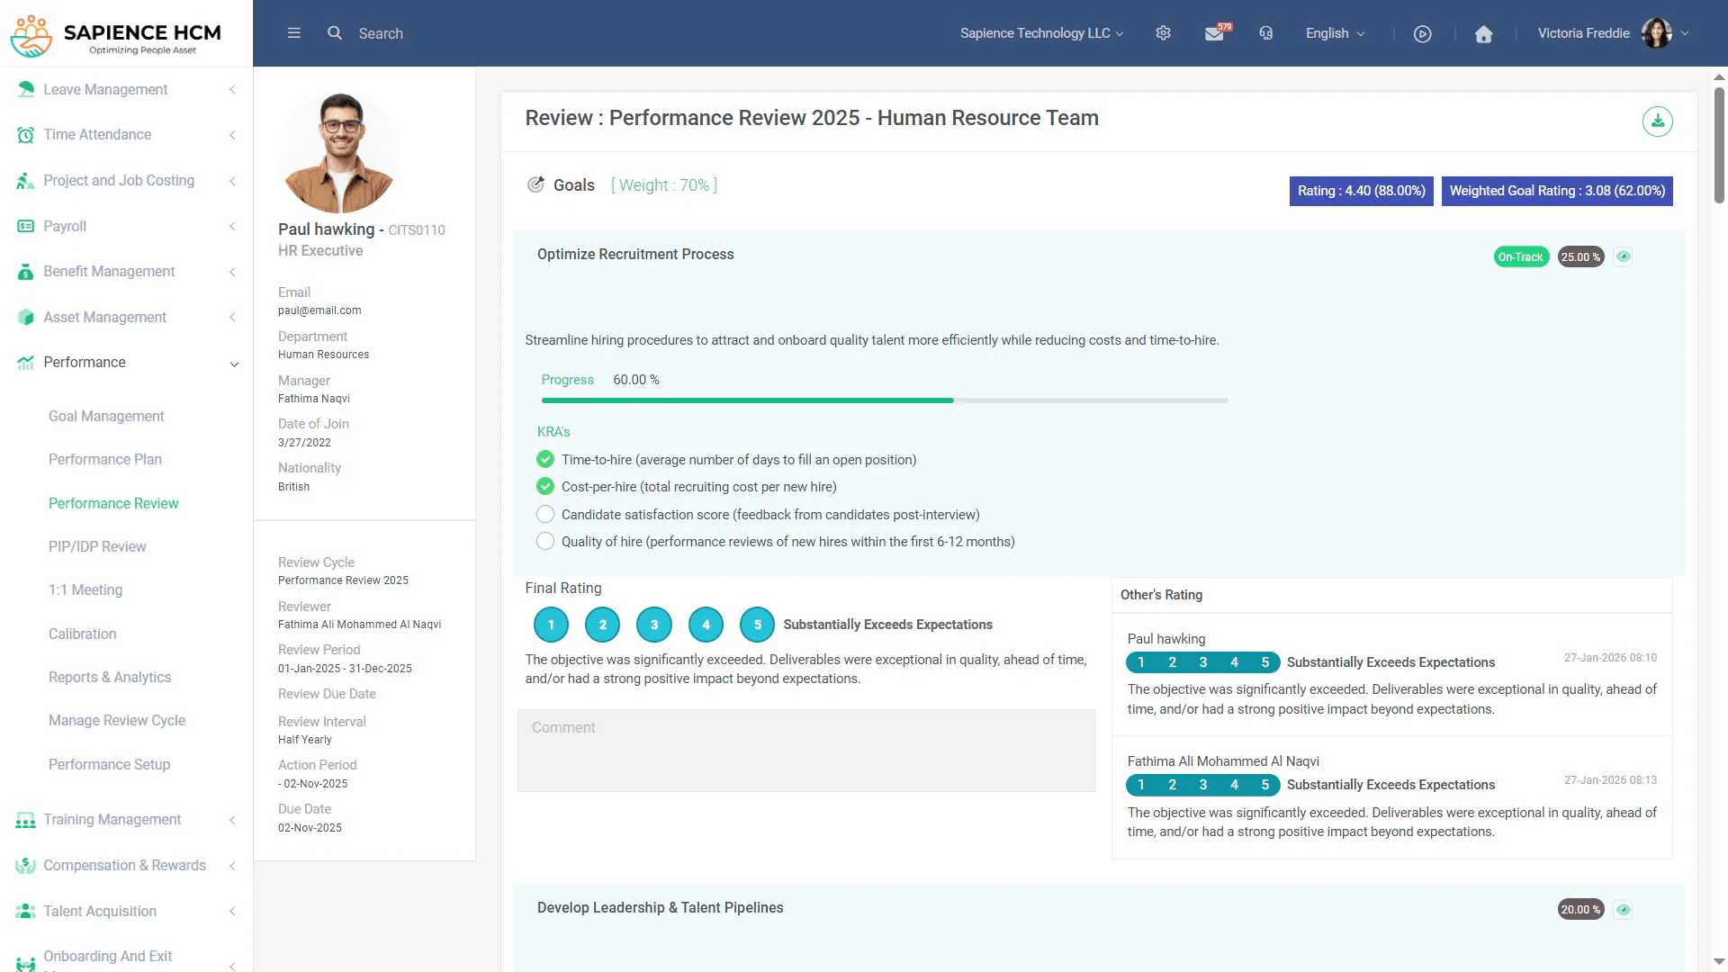Click the play tutorial icon
Image resolution: width=1728 pixels, height=972 pixels.
coord(1423,34)
